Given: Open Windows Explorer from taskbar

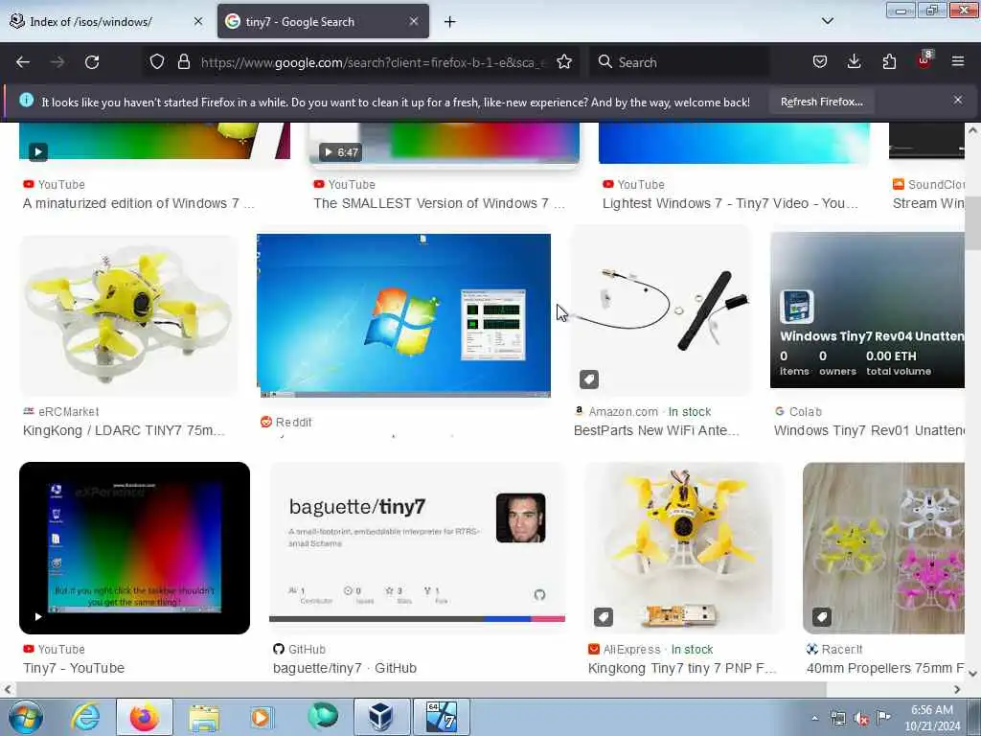Looking at the screenshot, I should point(204,717).
